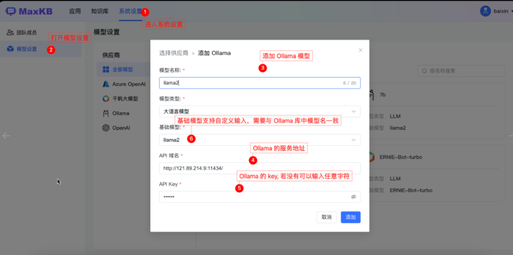Click the 添加 button
This screenshot has width=513, height=255.
pyautogui.click(x=351, y=217)
